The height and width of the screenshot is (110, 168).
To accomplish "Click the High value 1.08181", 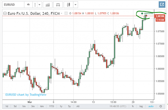I will [x=90, y=13].
